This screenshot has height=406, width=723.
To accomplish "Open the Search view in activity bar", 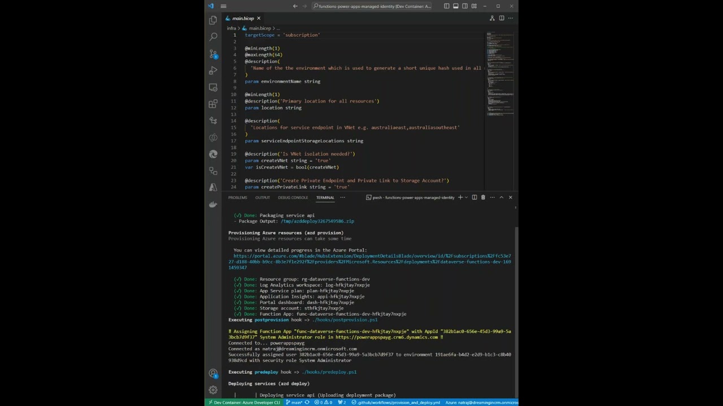I will point(213,37).
